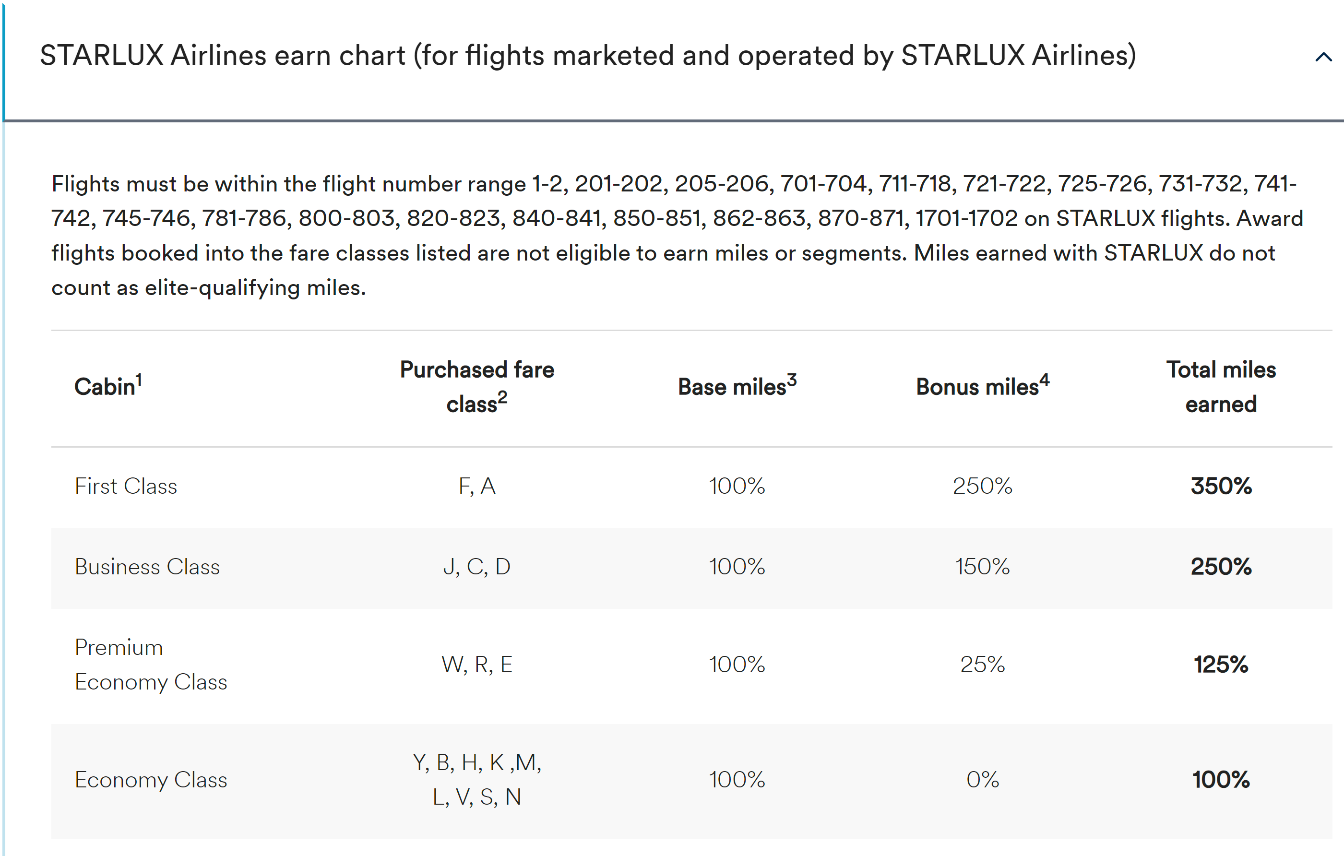Select the Business Class row label
The height and width of the screenshot is (856, 1344).
147,567
